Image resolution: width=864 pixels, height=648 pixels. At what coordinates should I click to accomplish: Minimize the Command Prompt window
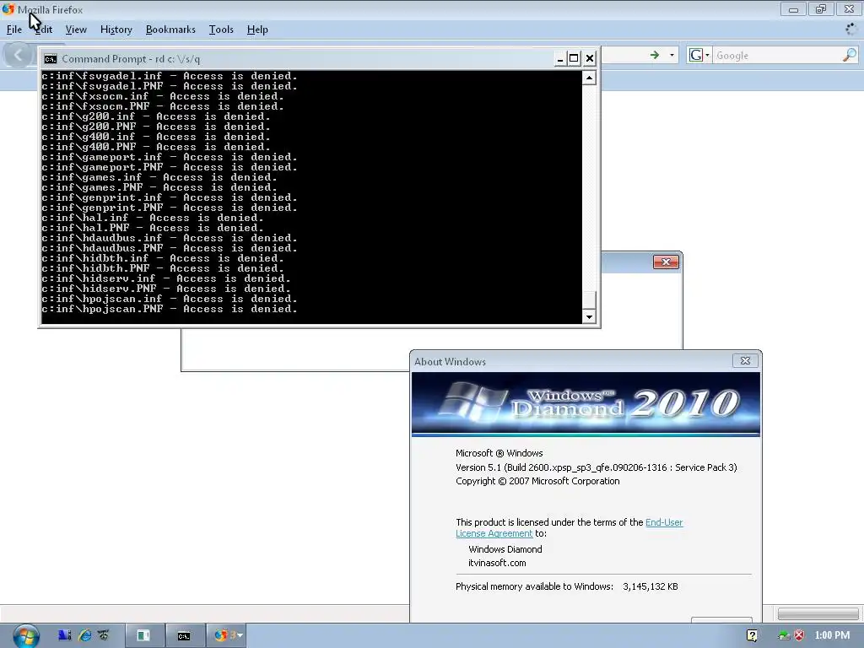tap(560, 58)
